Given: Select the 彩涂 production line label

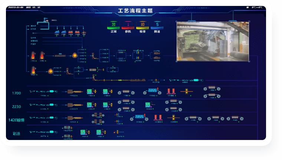Looking at the screenshot, I should (16, 134).
